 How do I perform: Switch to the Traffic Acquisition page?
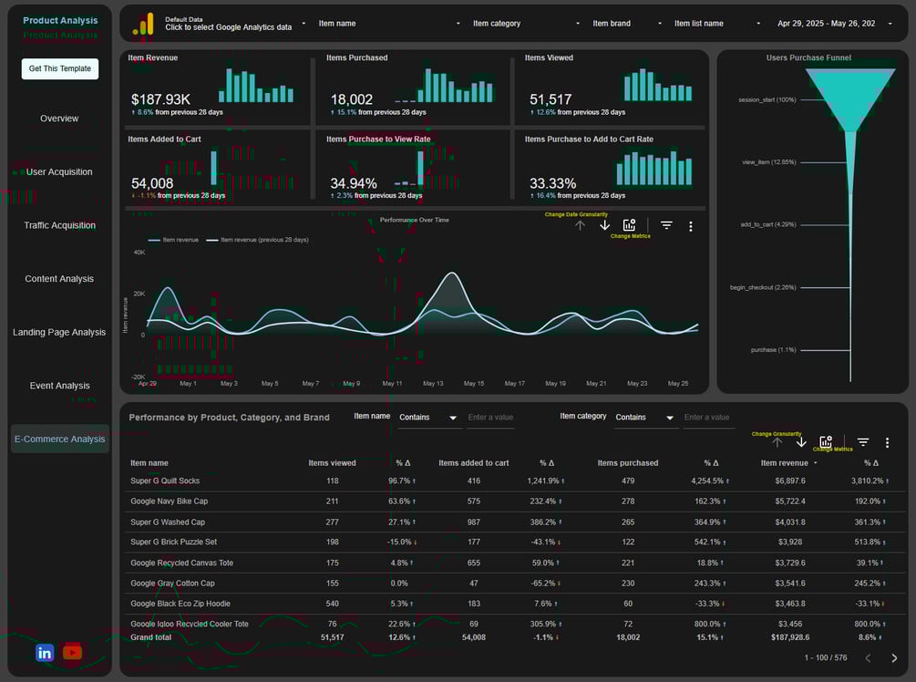[x=59, y=225]
